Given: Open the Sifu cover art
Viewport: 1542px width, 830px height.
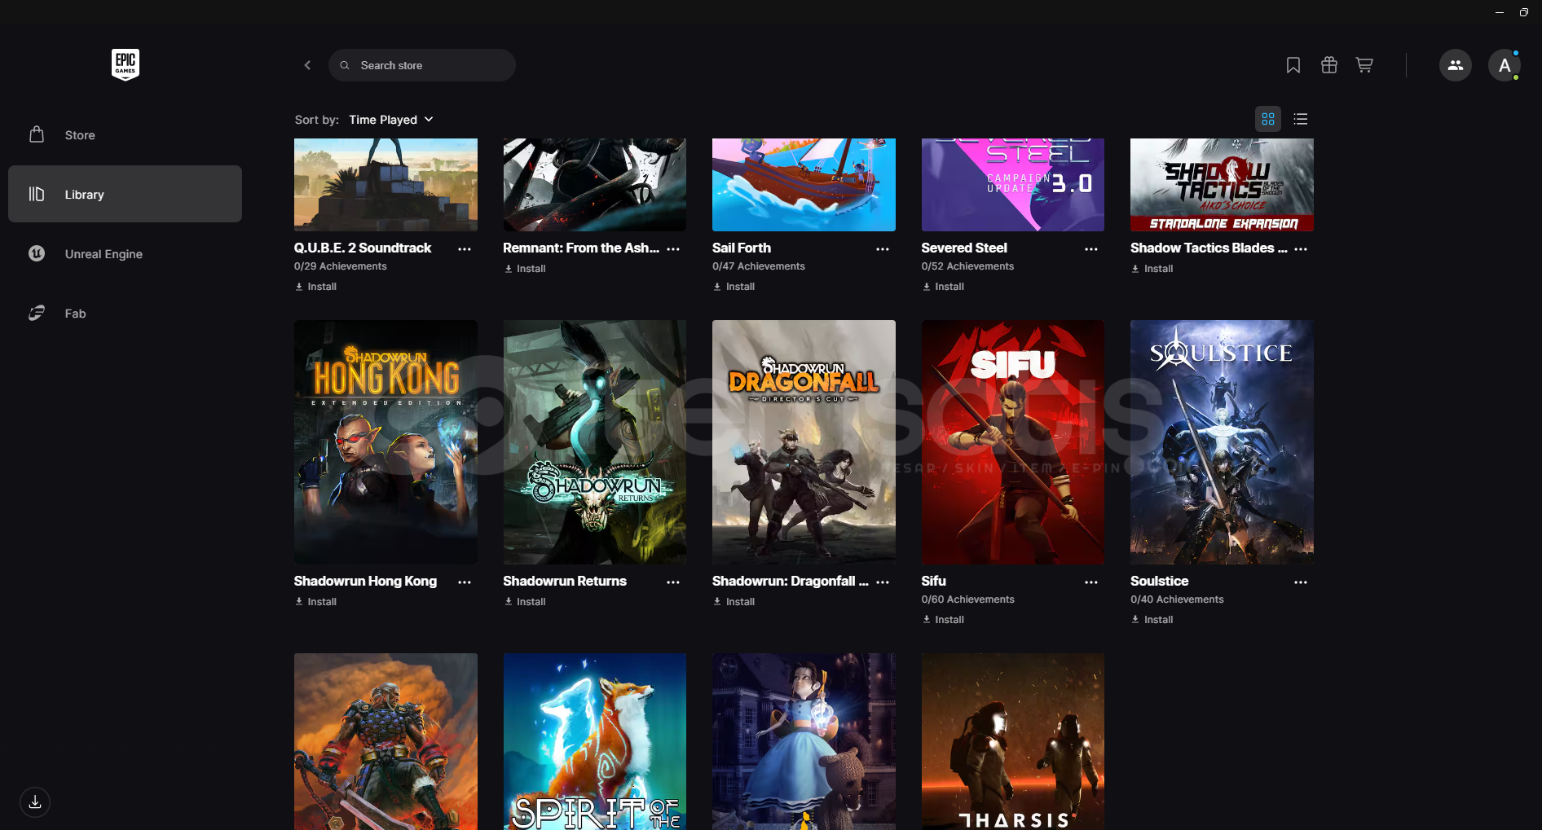Looking at the screenshot, I should tap(1013, 442).
